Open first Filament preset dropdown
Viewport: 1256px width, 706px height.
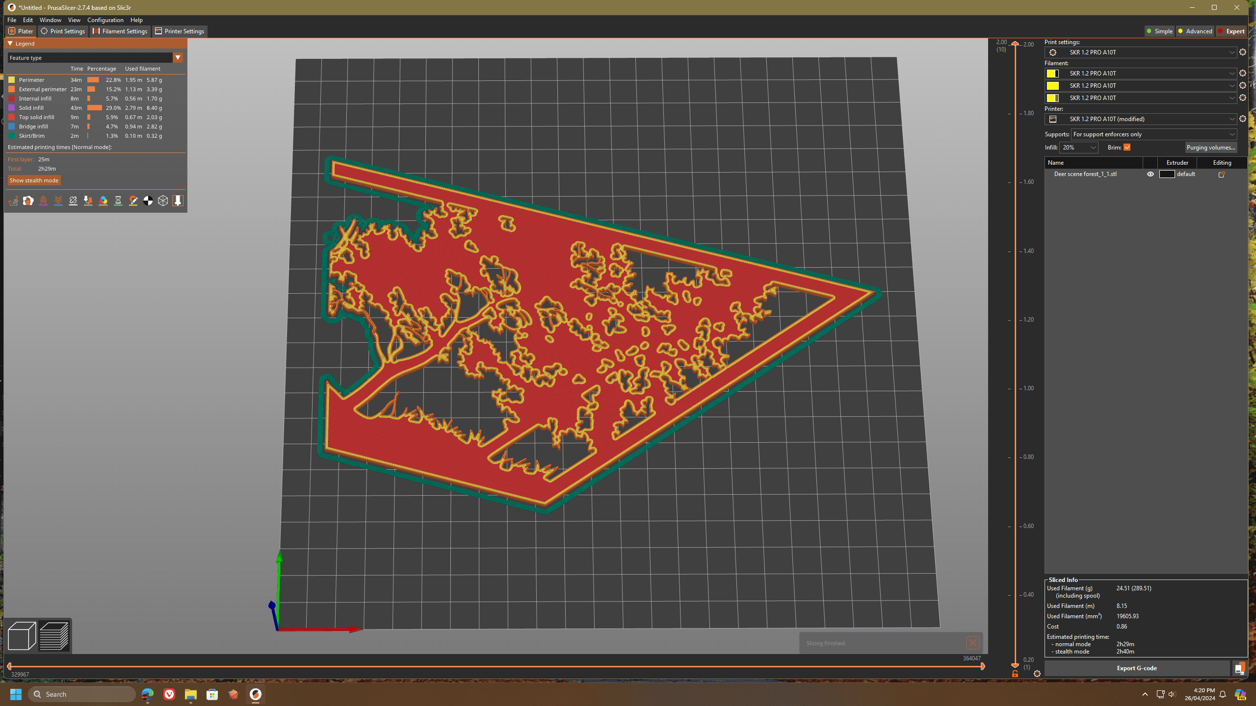1141,74
